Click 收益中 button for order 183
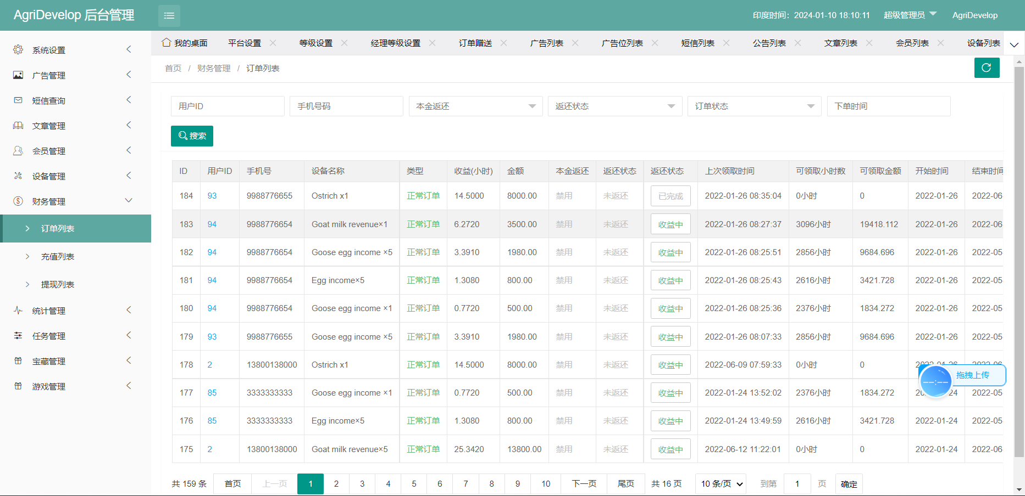 click(671, 224)
